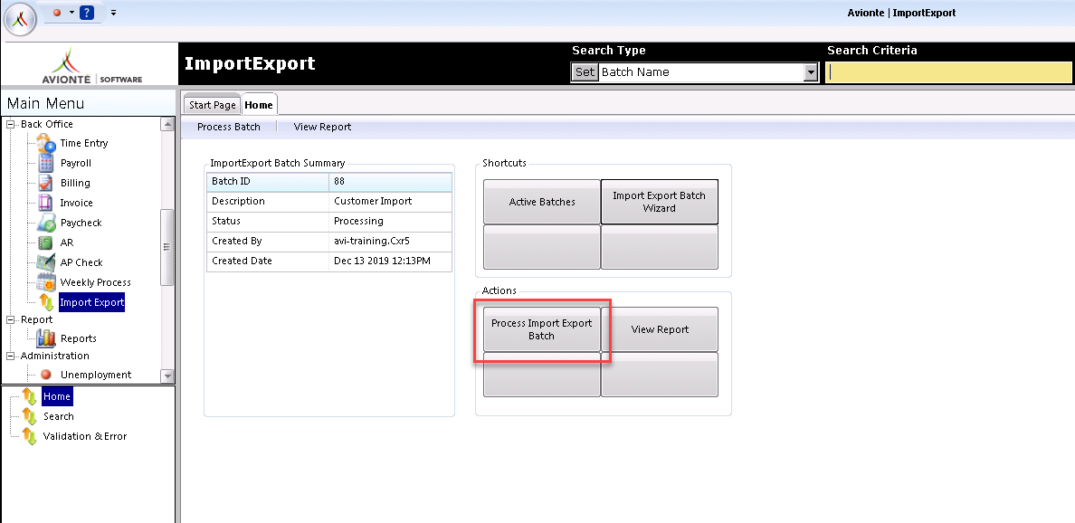The height and width of the screenshot is (523, 1075).
Task: Click the Unemployment red dot icon
Action: coord(46,375)
